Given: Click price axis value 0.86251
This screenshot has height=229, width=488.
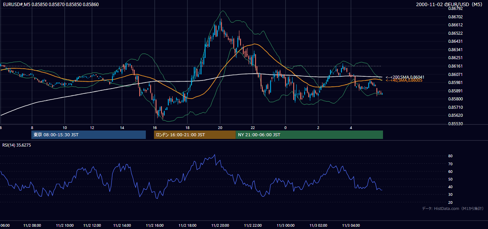Looking at the screenshot, I should (x=455, y=58).
